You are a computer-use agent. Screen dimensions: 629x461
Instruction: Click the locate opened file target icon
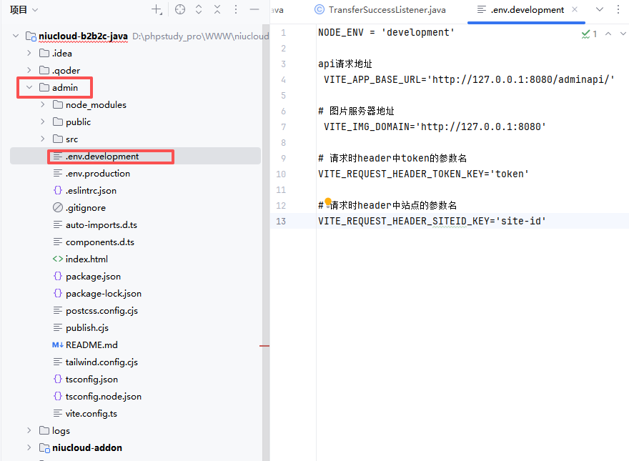coord(180,9)
